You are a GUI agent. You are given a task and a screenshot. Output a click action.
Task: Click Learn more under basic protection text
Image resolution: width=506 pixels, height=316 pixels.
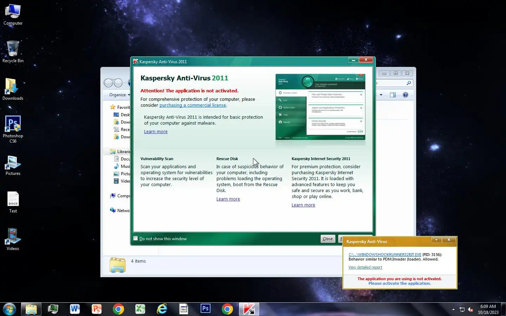pyautogui.click(x=156, y=132)
